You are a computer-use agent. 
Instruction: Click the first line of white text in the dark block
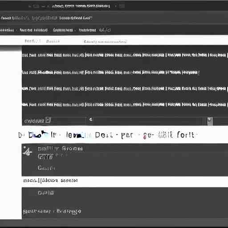coord(125,55)
